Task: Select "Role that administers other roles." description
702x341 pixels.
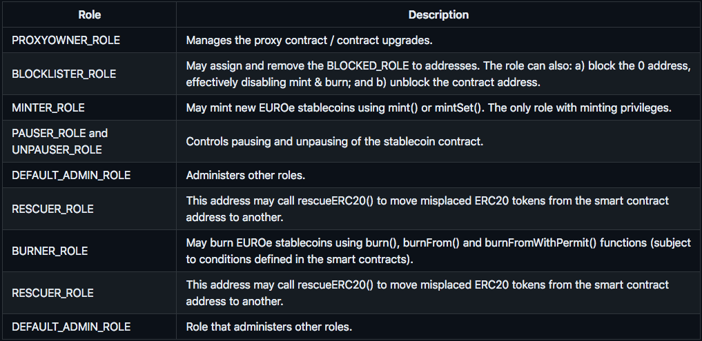Action: (269, 327)
